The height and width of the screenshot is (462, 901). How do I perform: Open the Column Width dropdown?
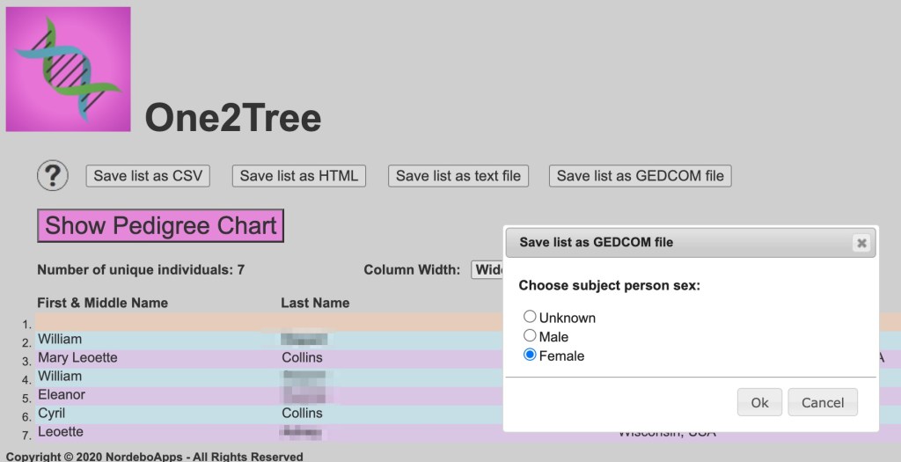487,270
